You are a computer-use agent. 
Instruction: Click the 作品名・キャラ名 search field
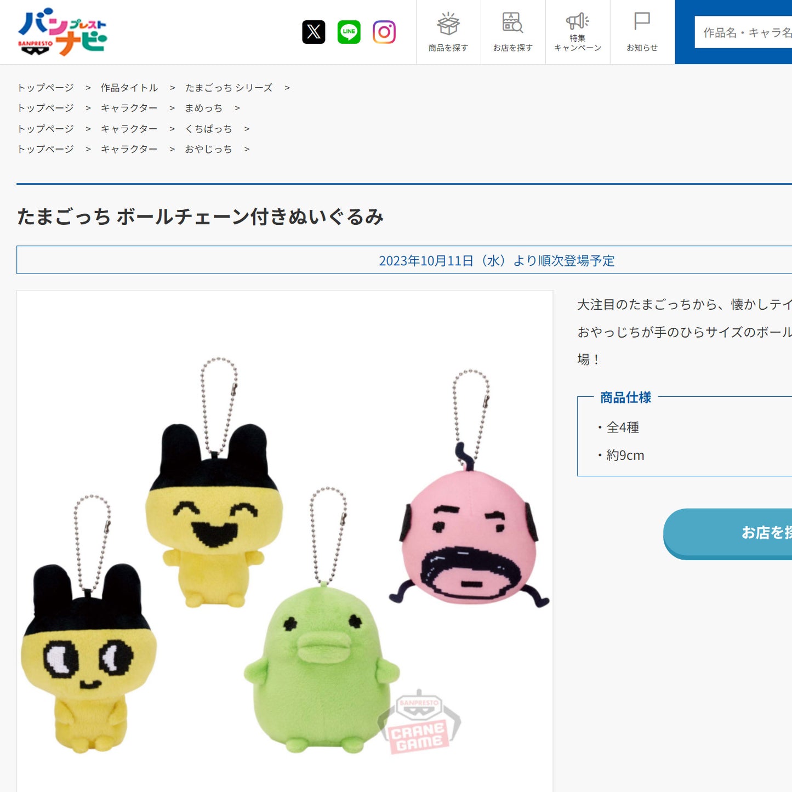[x=745, y=33]
